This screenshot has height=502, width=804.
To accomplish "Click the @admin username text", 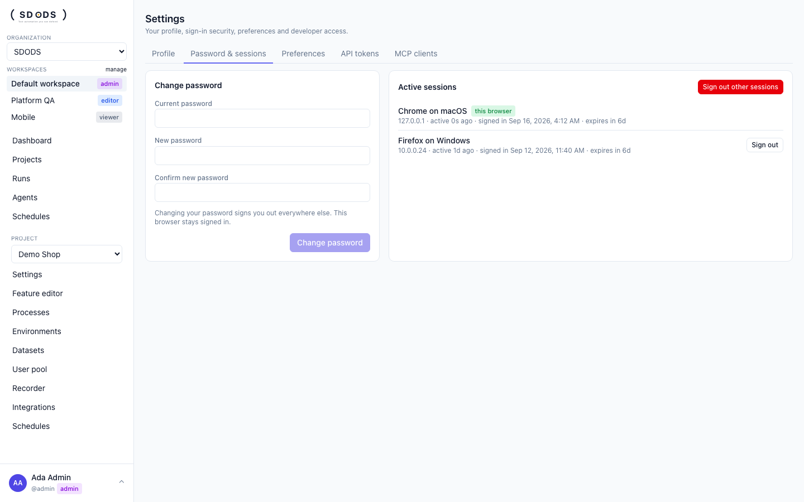I will pos(43,489).
